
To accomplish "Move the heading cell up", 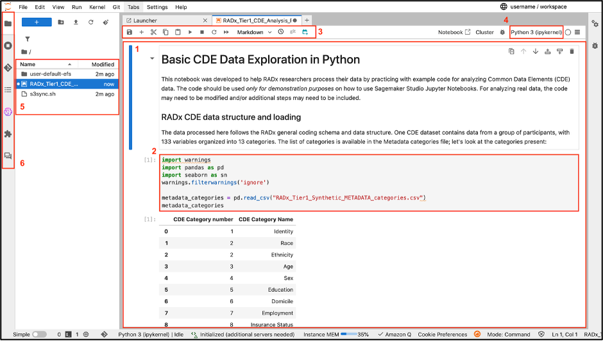I will coord(523,51).
